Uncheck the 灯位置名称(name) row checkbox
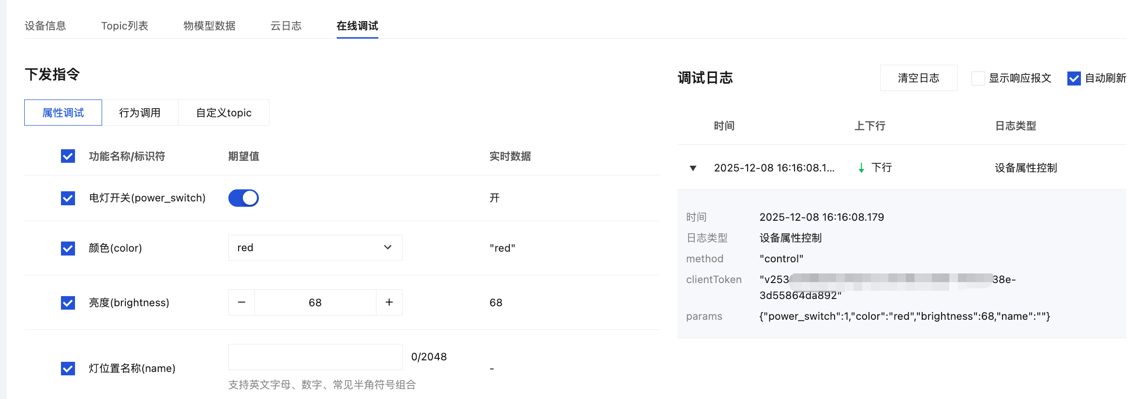The height and width of the screenshot is (399, 1138). point(68,369)
